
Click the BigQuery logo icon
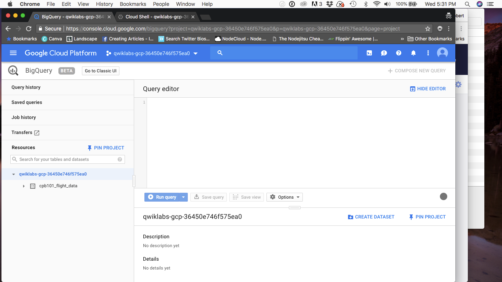coord(13,70)
